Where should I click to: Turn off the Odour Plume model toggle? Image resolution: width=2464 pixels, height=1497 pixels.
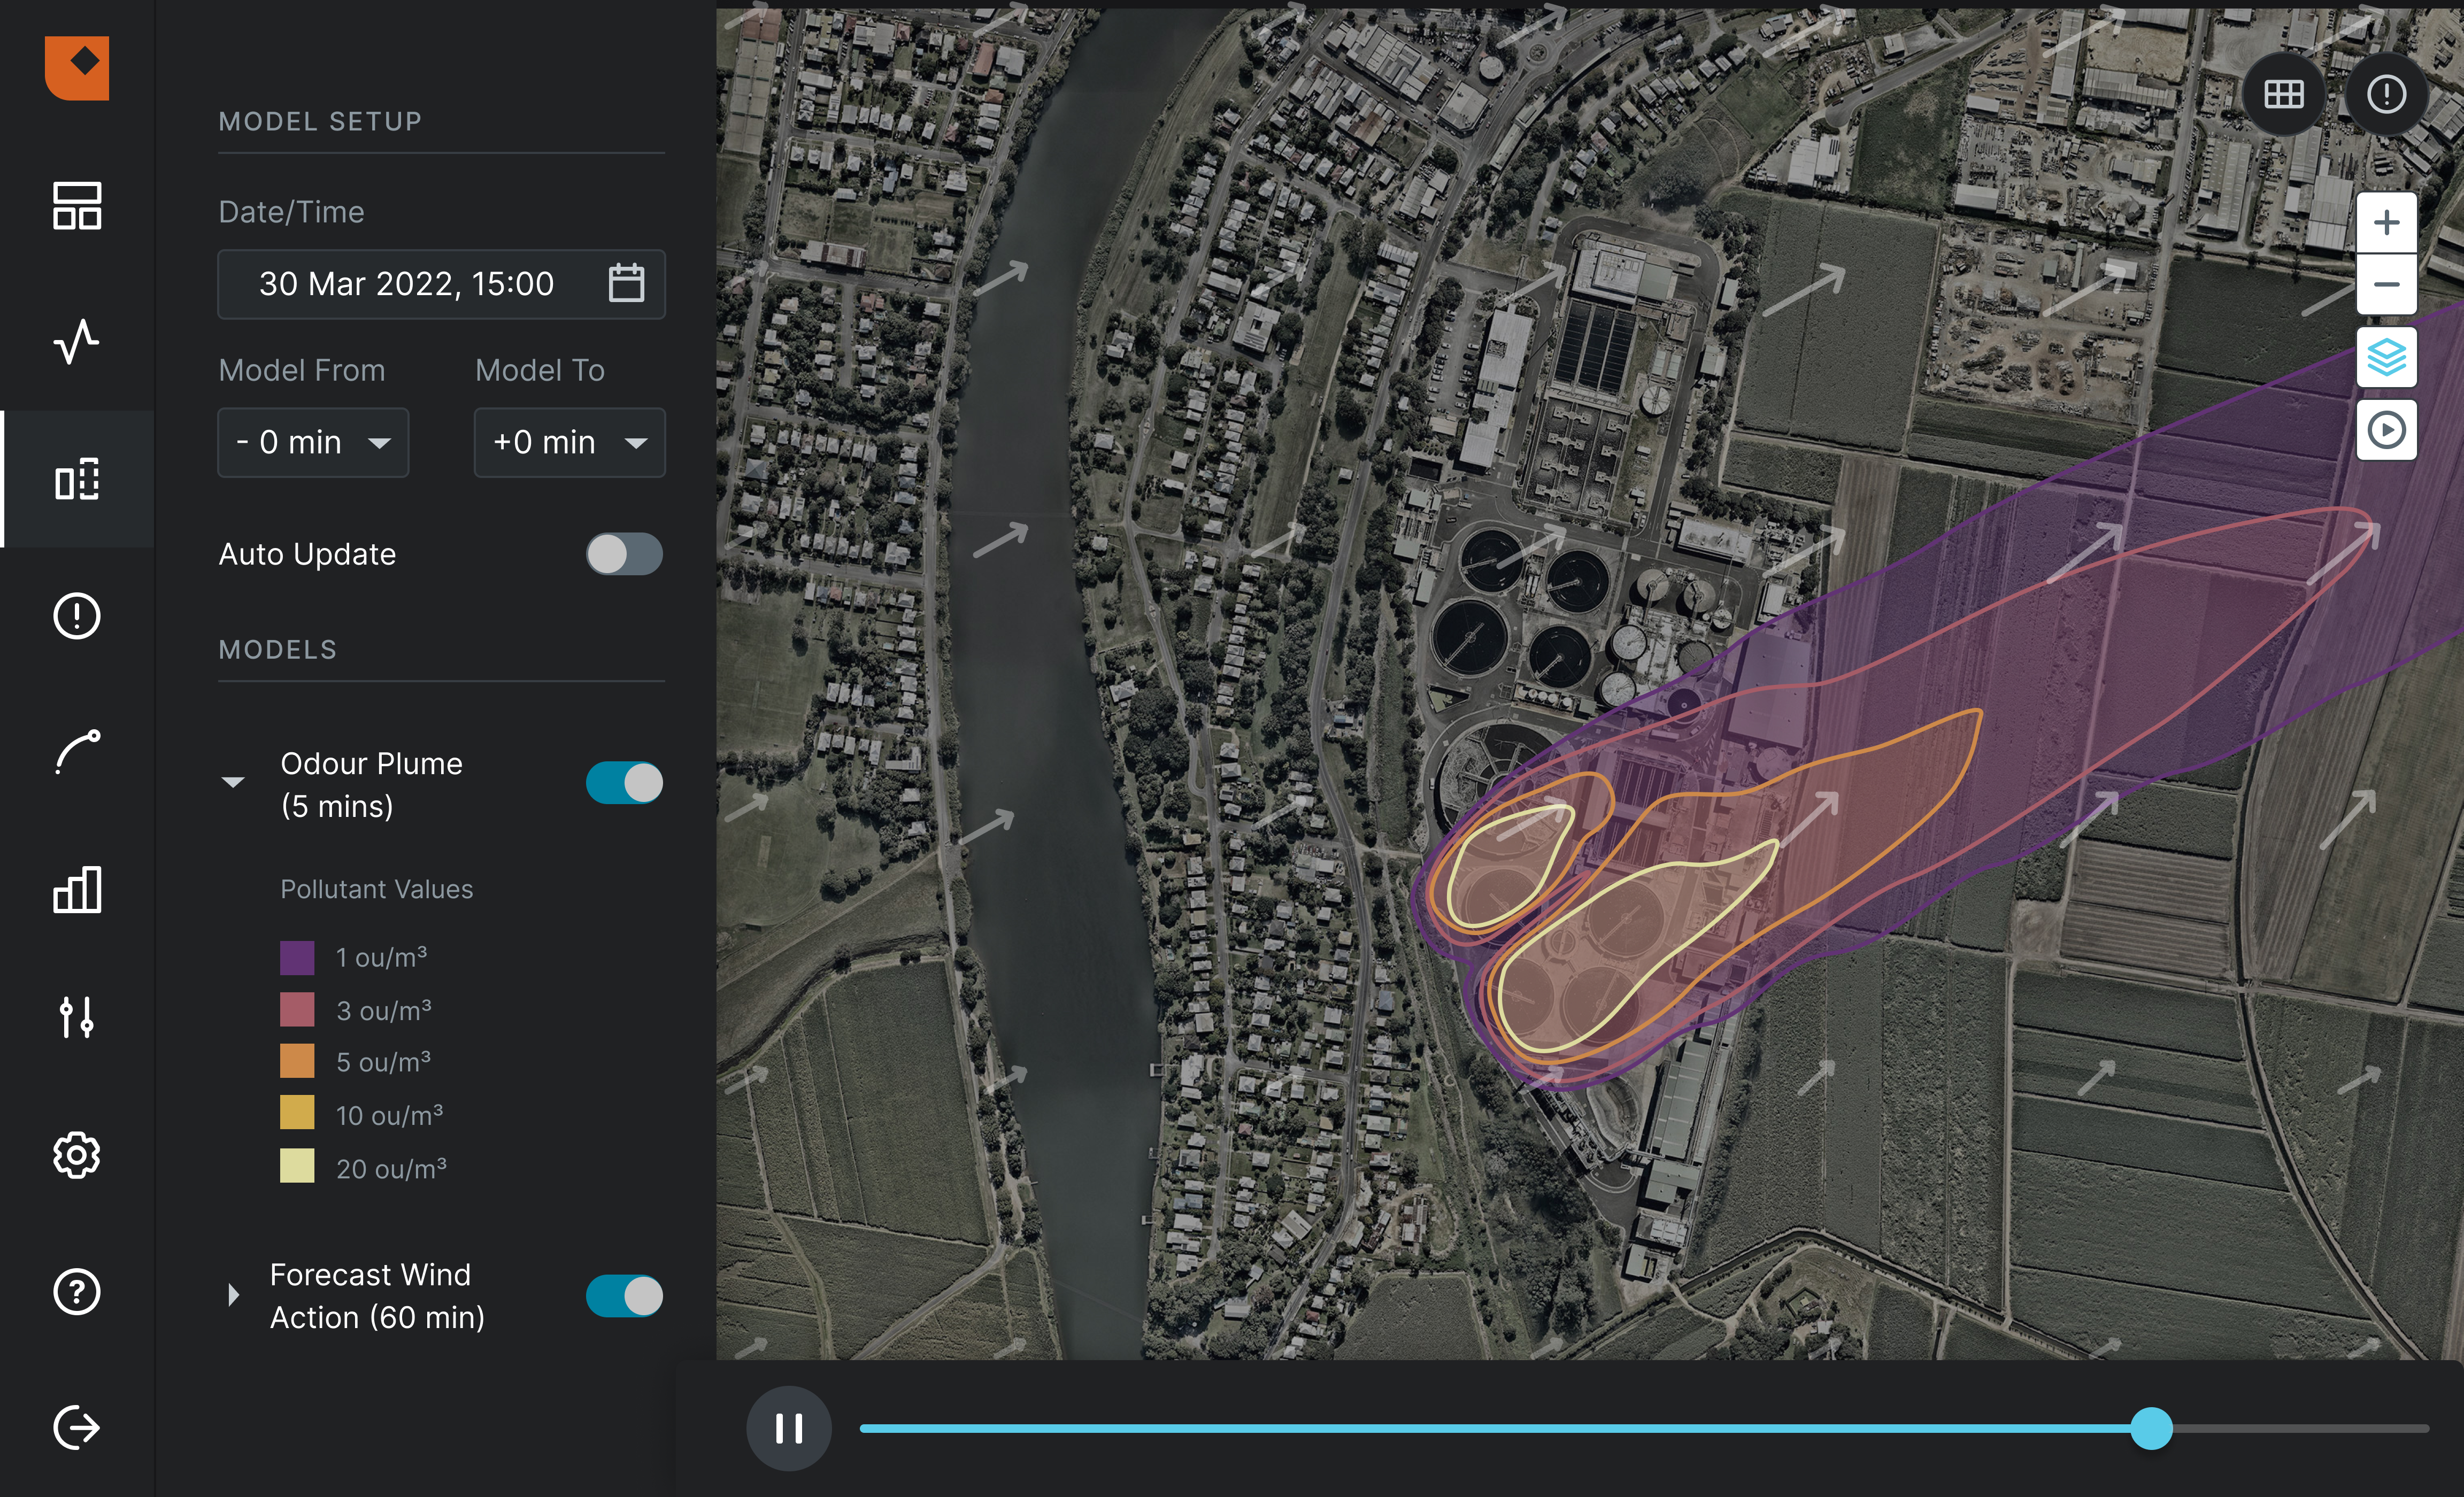point(624,783)
